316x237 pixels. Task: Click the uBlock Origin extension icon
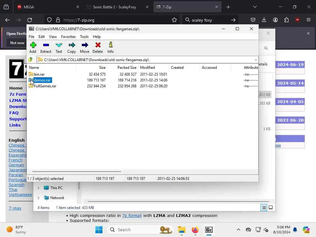(x=297, y=20)
